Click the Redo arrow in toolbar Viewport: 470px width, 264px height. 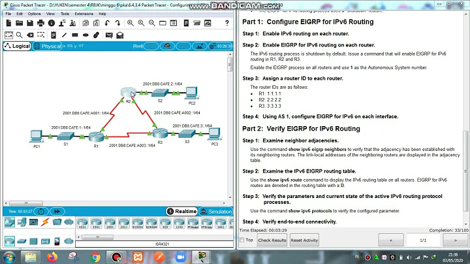[x=117, y=23]
